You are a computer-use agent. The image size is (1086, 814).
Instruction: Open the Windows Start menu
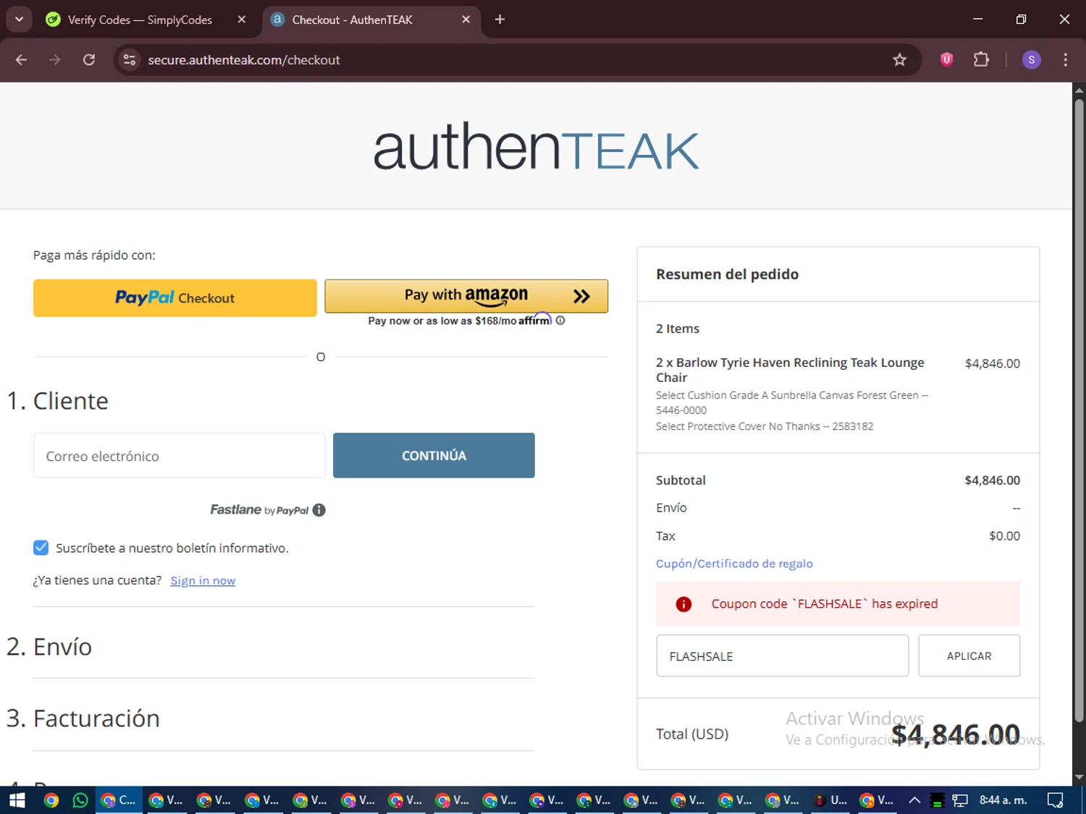point(17,800)
